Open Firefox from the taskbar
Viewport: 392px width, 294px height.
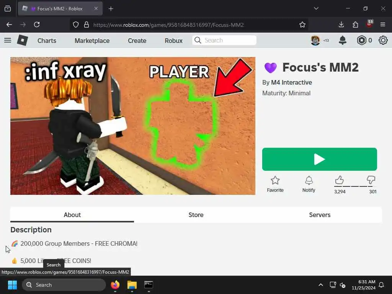tap(115, 285)
